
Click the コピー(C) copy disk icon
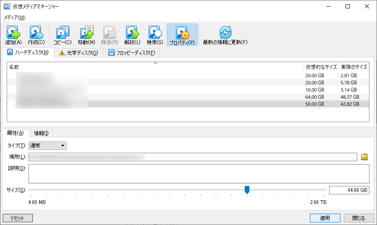pos(63,32)
